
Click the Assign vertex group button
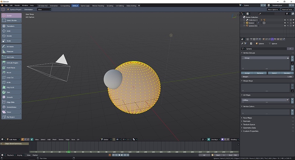point(248,73)
